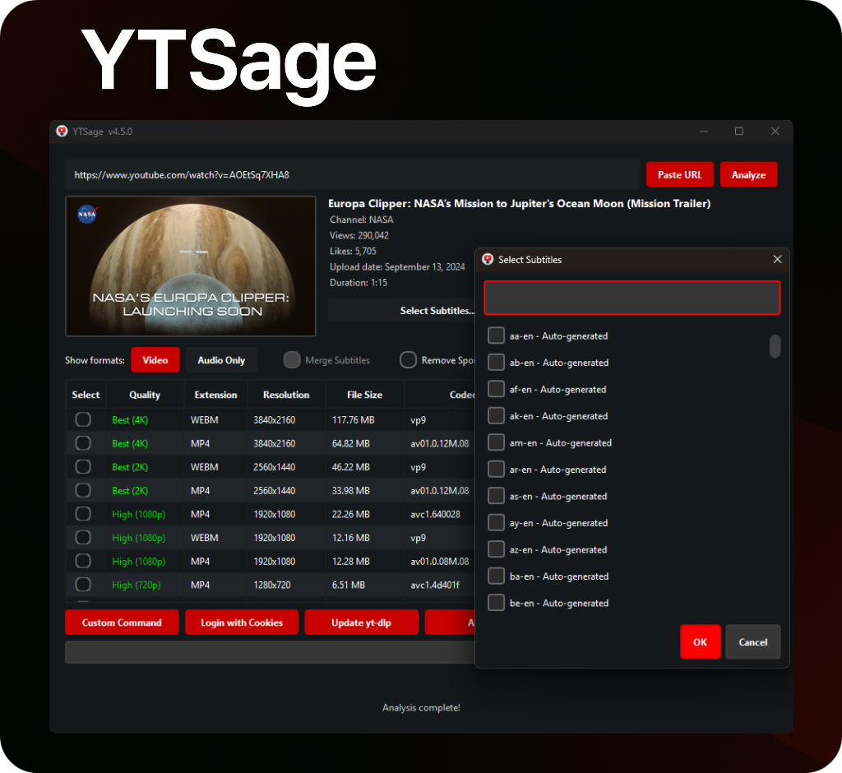Toggle the Merge Subtitles option
Screen dimensions: 842x773
[x=292, y=360]
